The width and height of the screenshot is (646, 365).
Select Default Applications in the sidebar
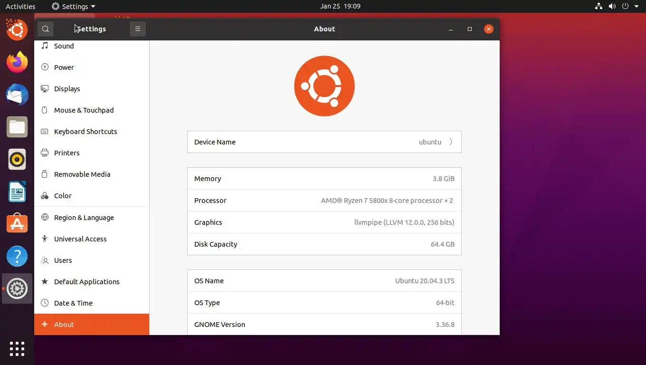(x=92, y=281)
